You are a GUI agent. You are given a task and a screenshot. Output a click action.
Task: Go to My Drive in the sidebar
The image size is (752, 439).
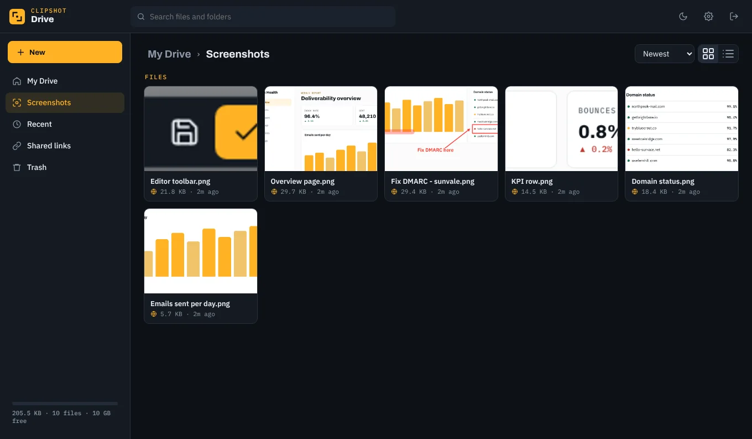click(65, 81)
